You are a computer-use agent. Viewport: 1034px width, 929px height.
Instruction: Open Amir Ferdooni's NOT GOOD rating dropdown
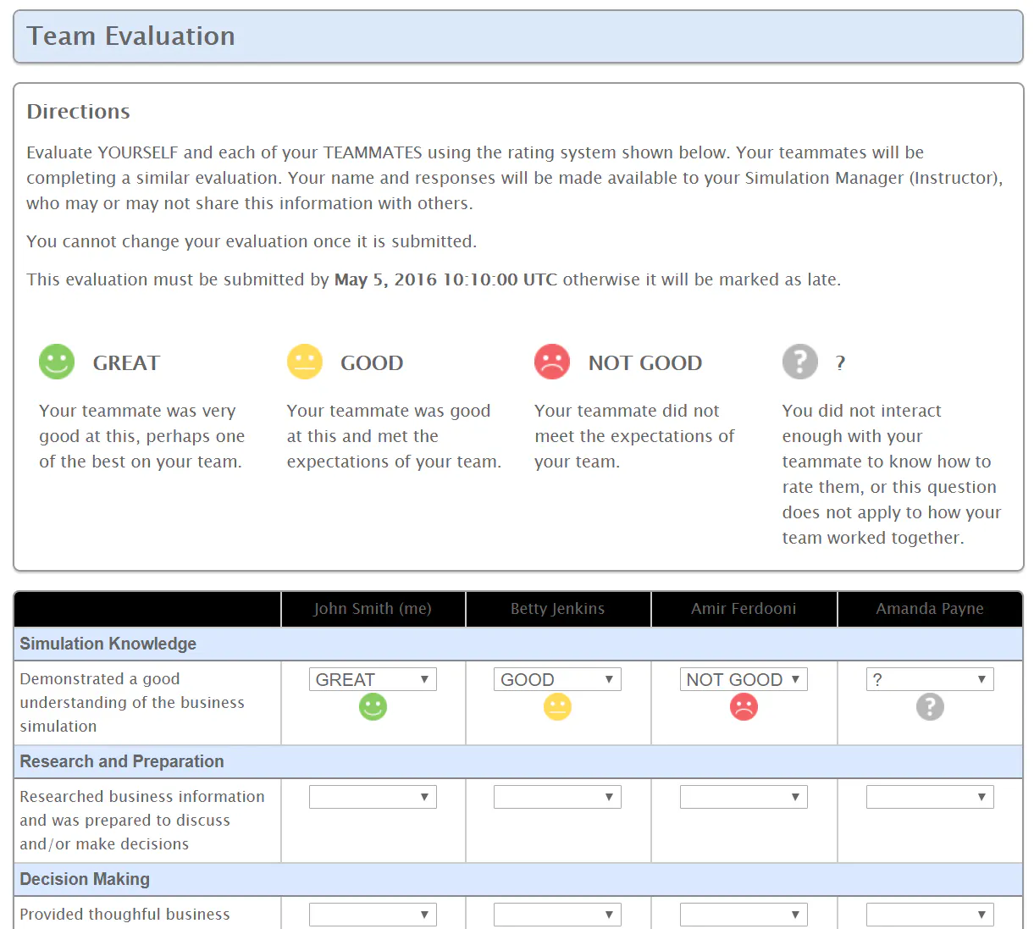[x=744, y=679]
